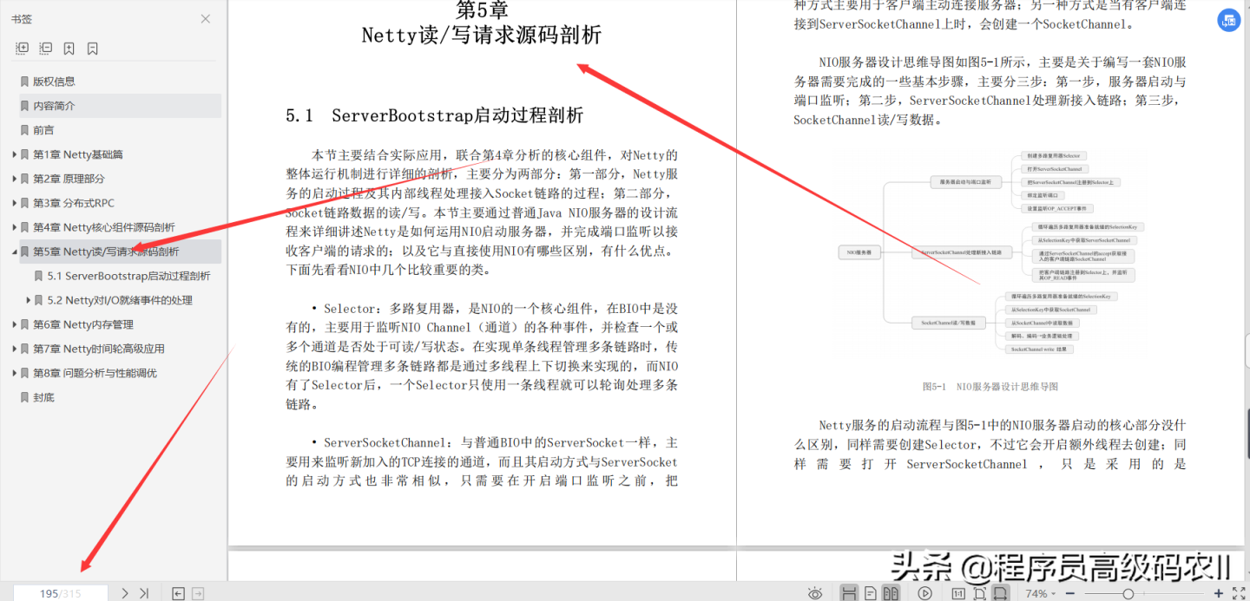Go forward to next view
Image resolution: width=1250 pixels, height=601 pixels.
click(x=198, y=593)
